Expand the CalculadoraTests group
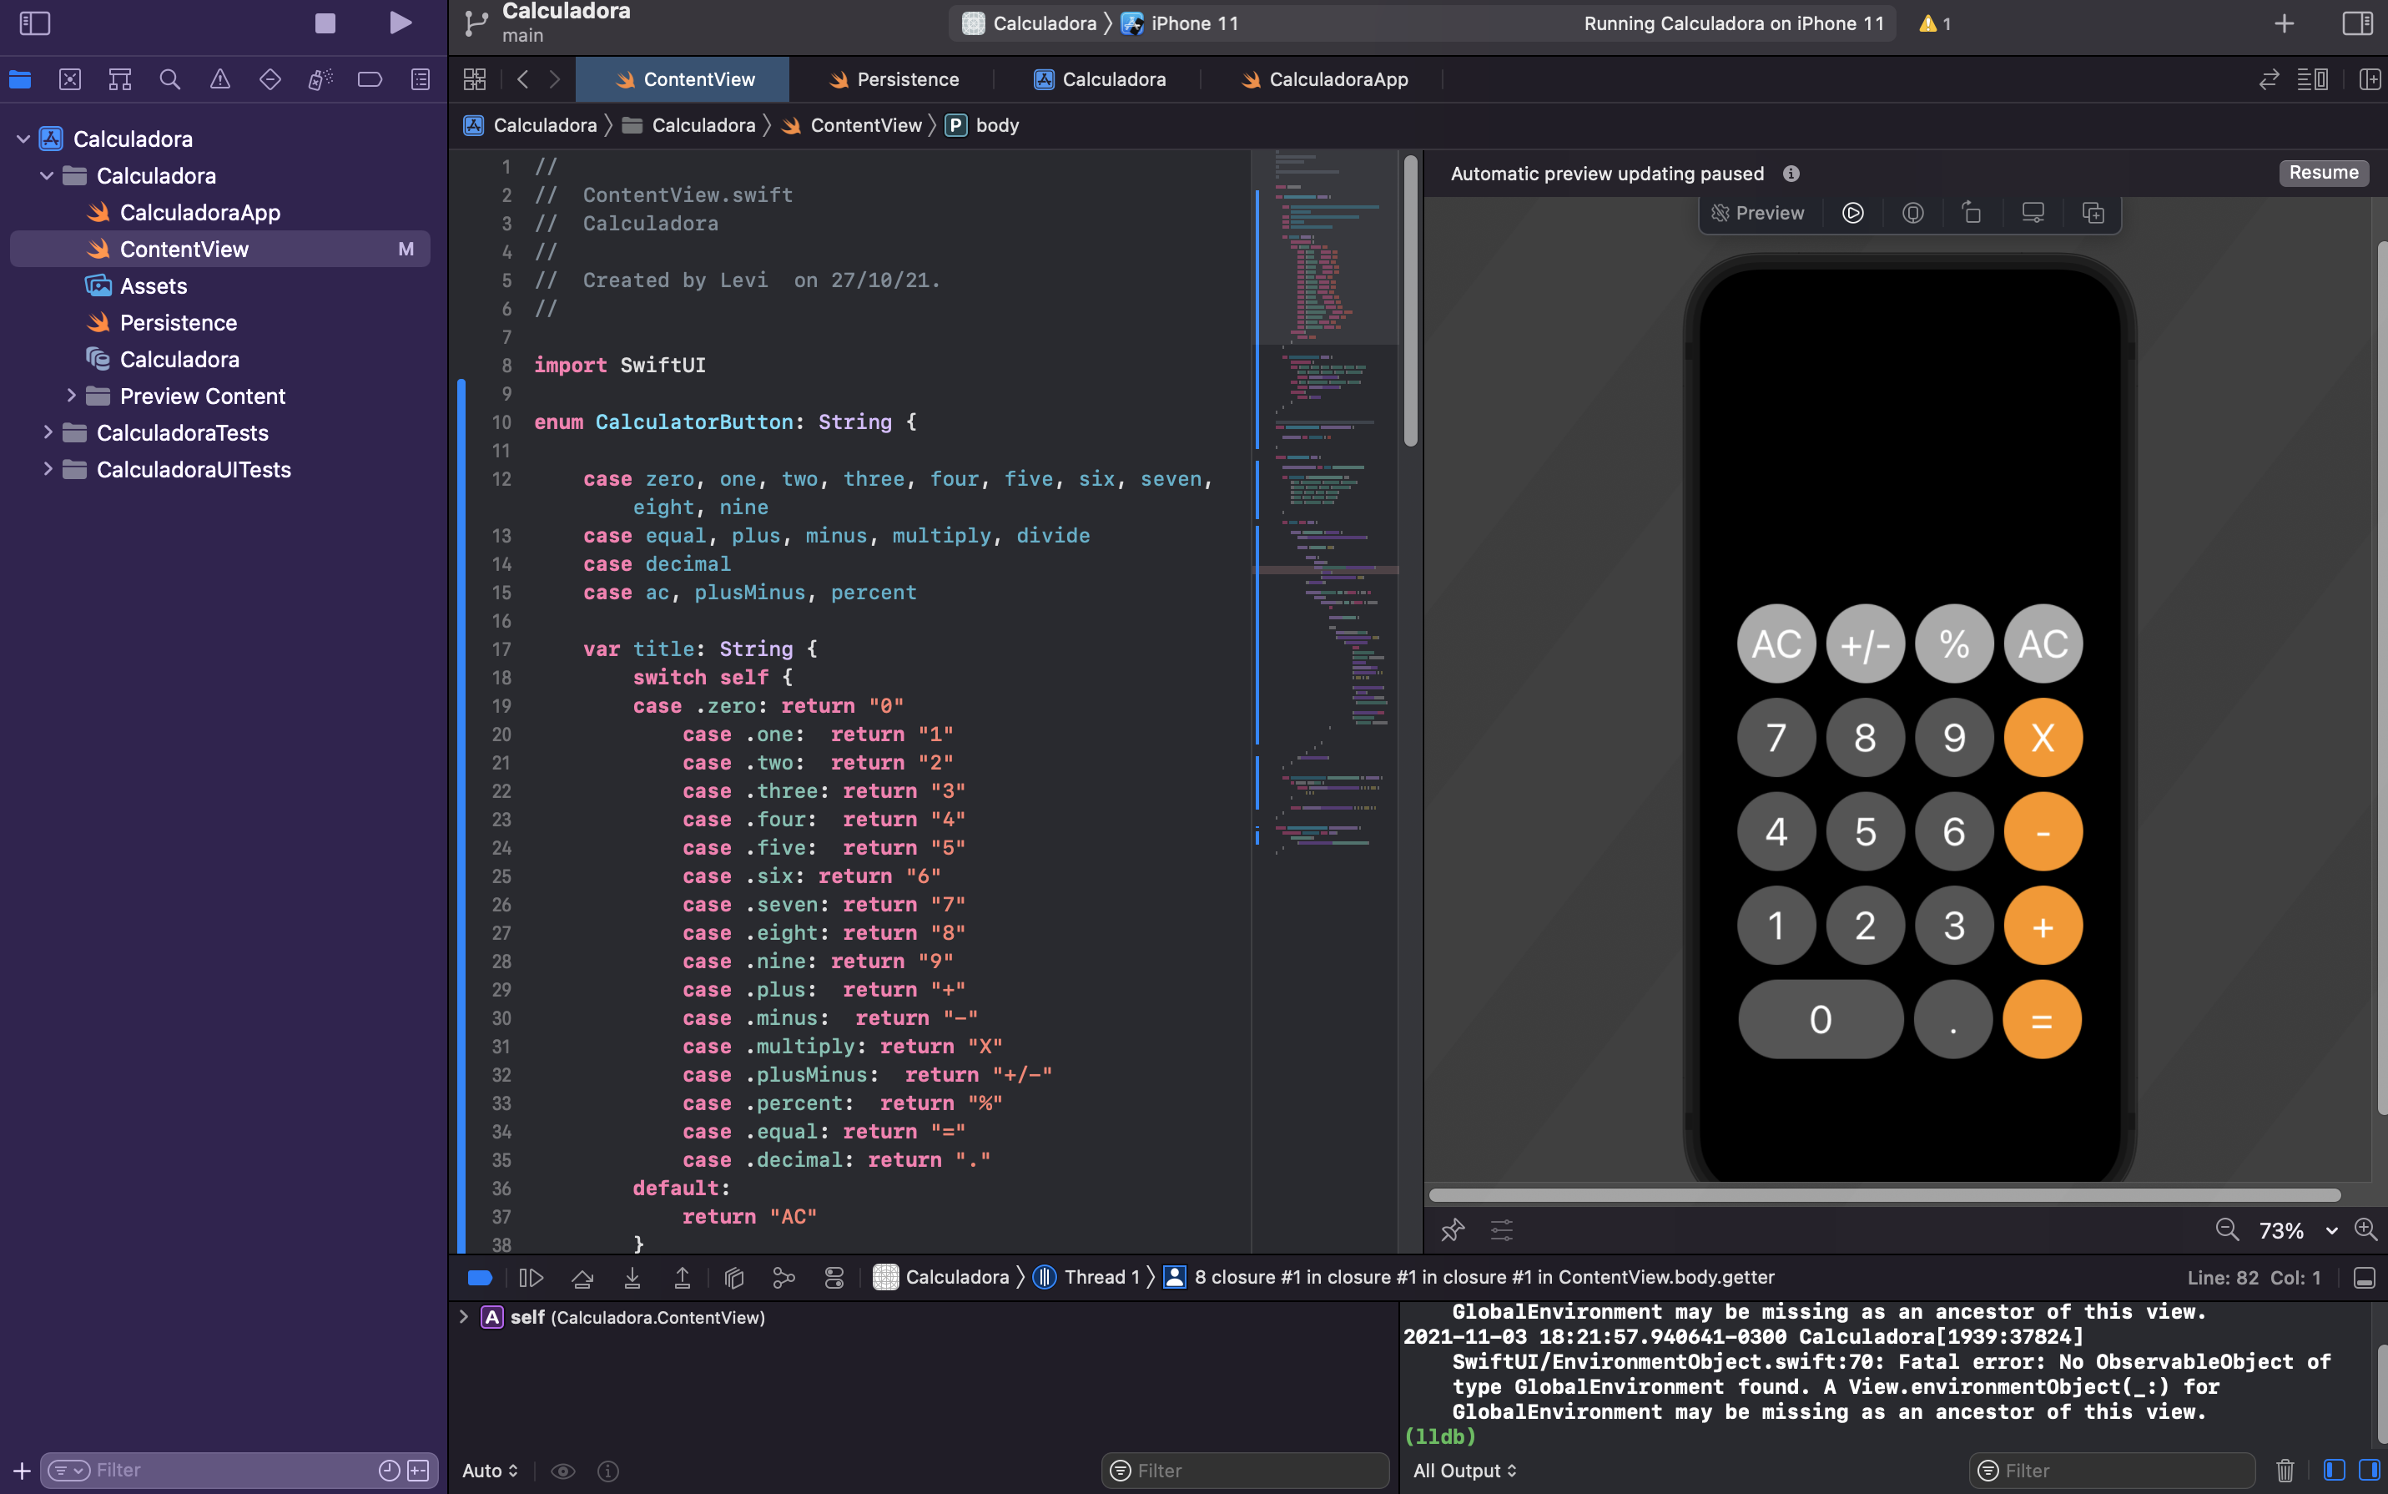2388x1494 pixels. coord(48,432)
